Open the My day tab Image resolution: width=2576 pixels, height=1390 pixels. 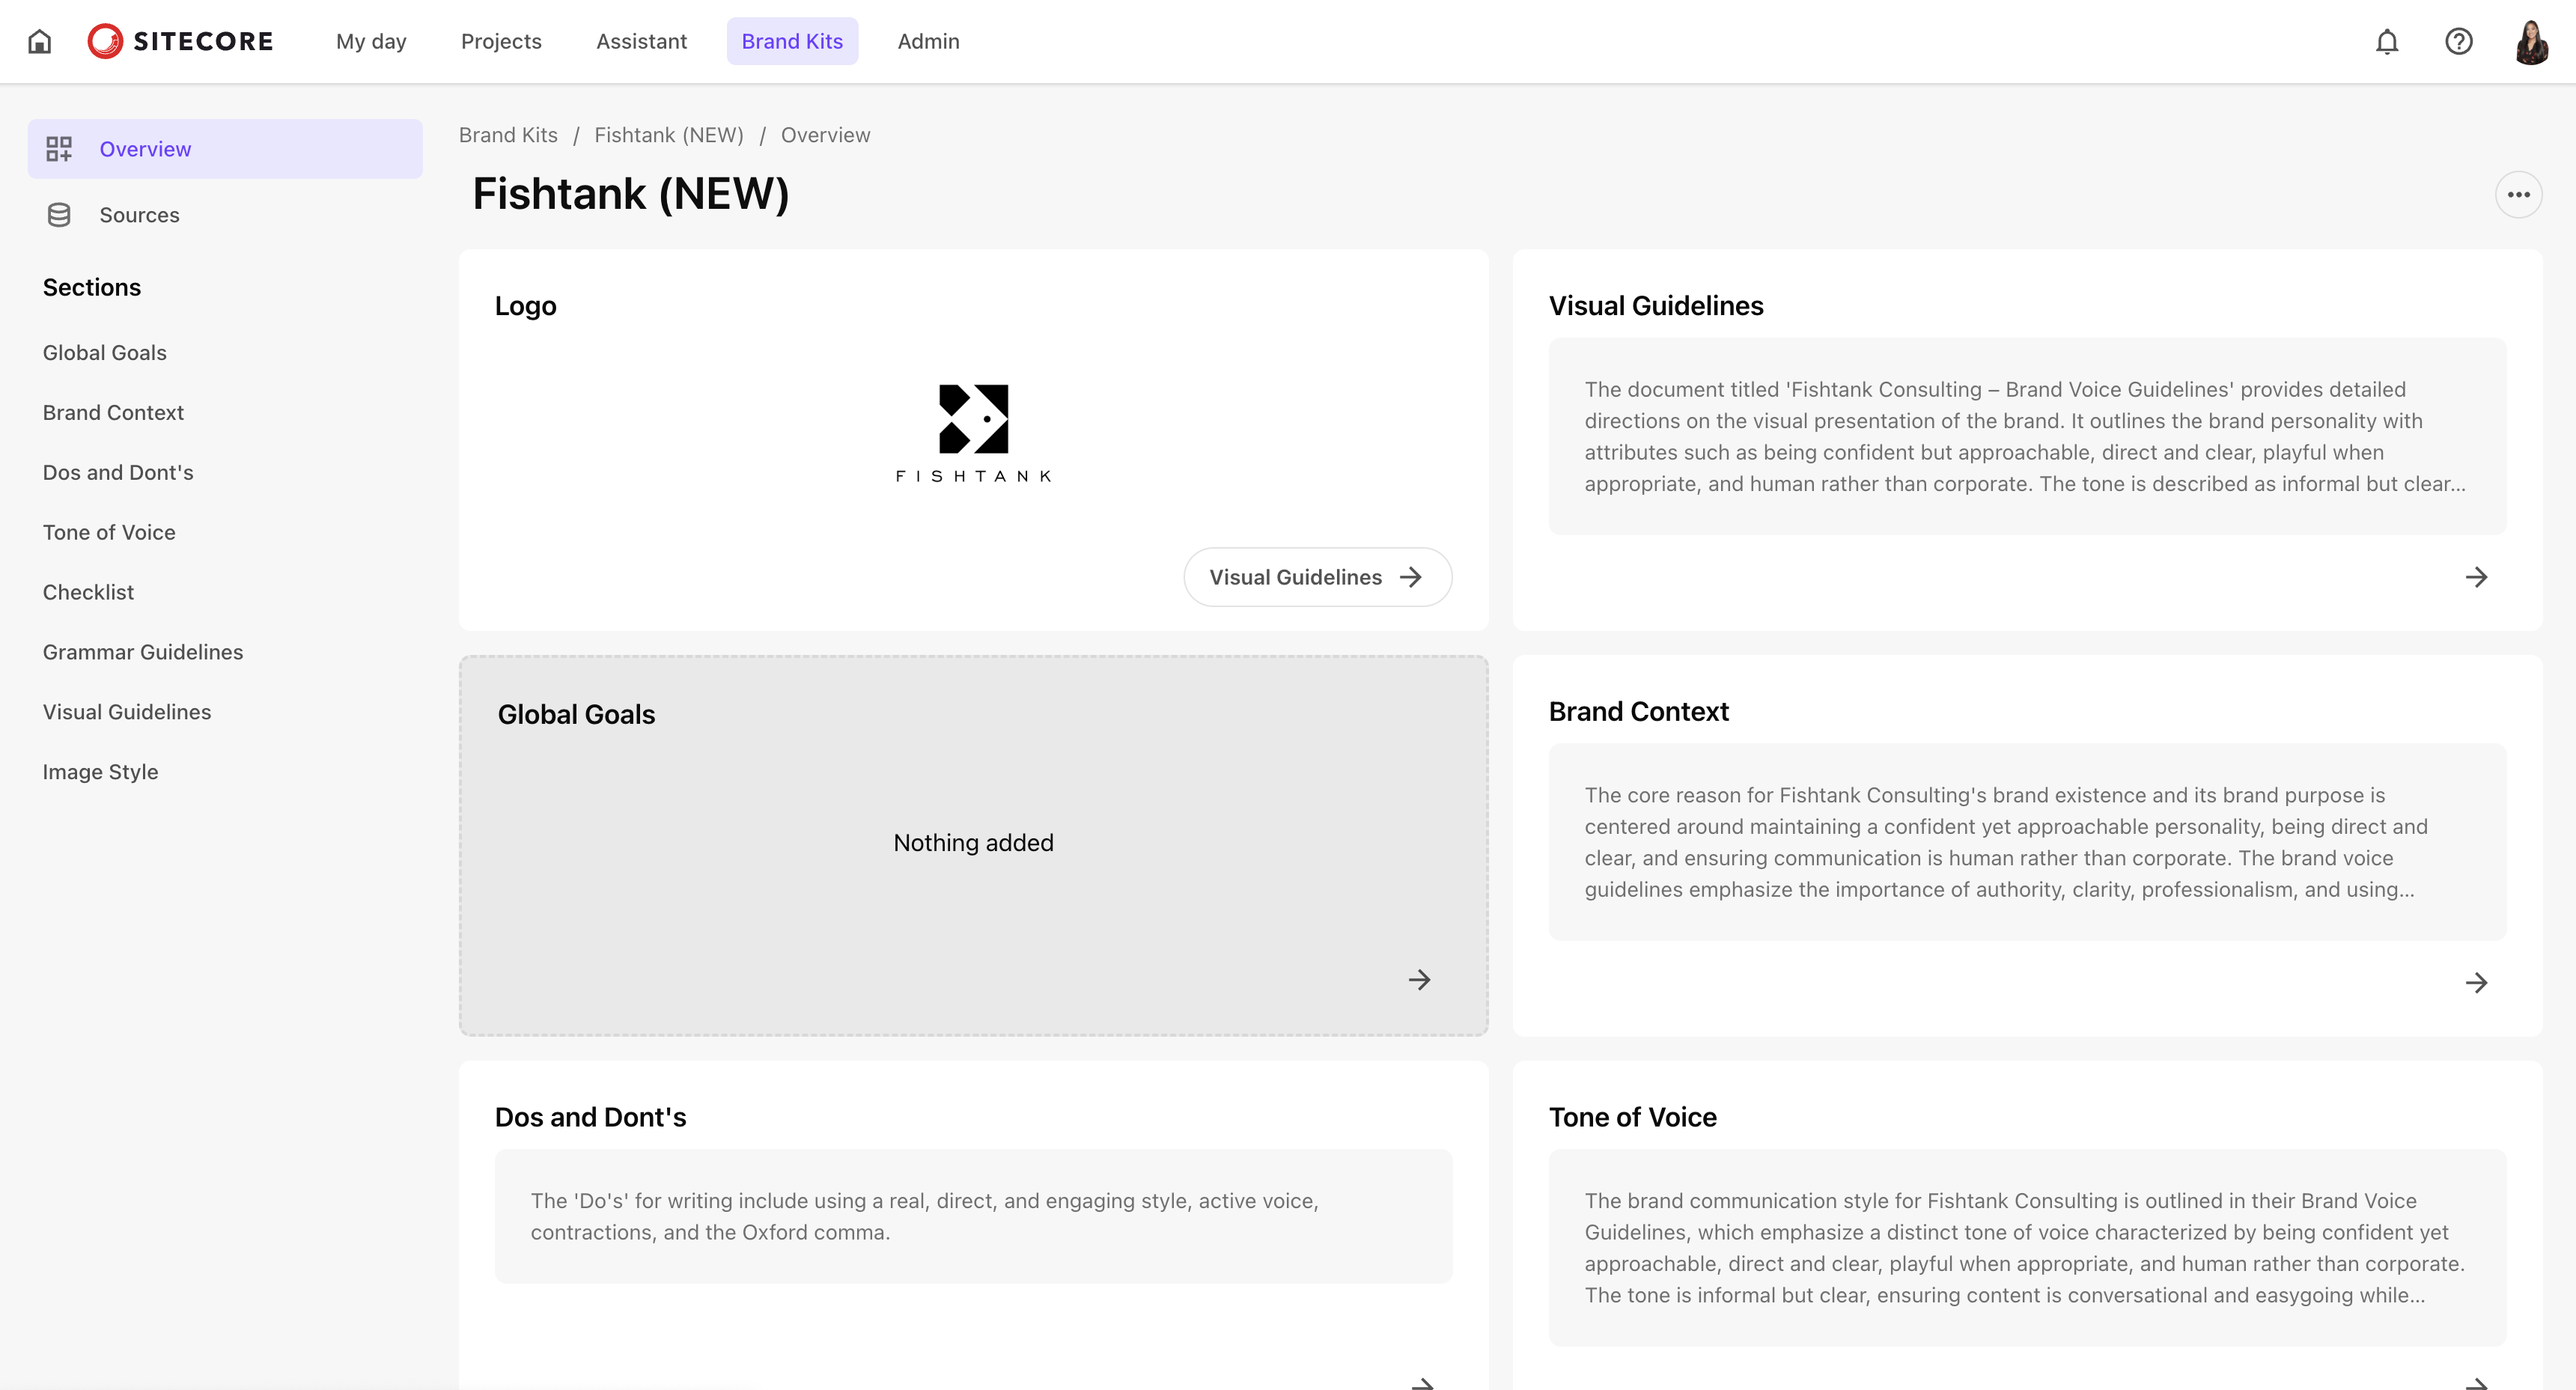371,41
